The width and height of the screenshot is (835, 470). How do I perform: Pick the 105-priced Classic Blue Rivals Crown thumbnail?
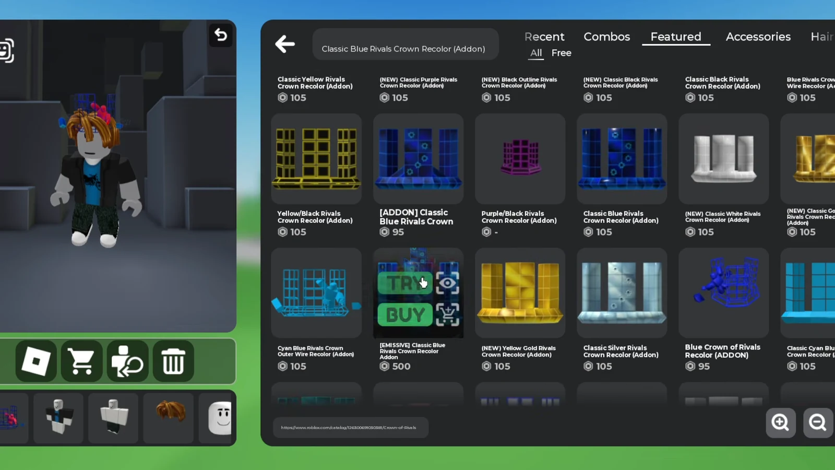coord(622,159)
